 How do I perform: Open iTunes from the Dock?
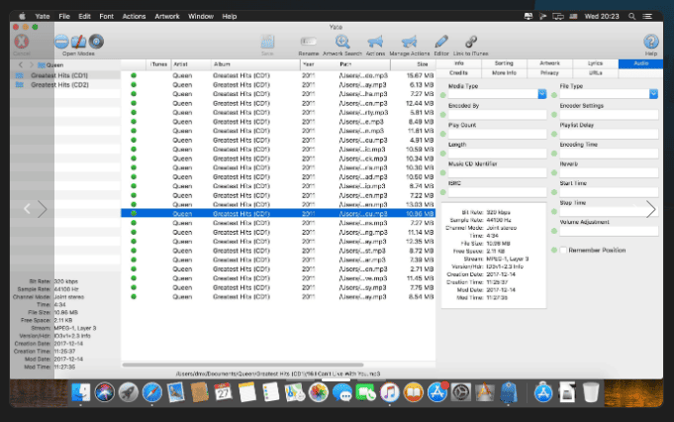tap(389, 392)
